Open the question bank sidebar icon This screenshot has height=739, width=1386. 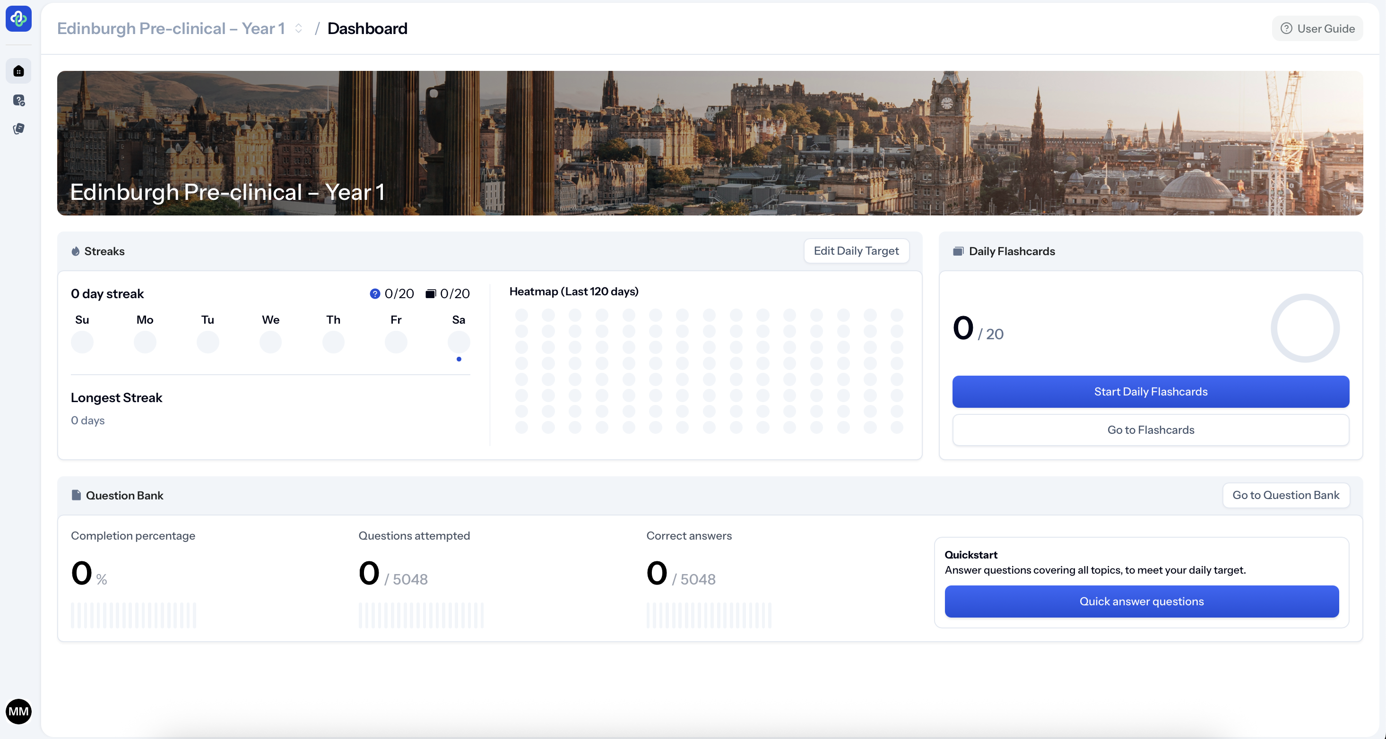point(18,100)
